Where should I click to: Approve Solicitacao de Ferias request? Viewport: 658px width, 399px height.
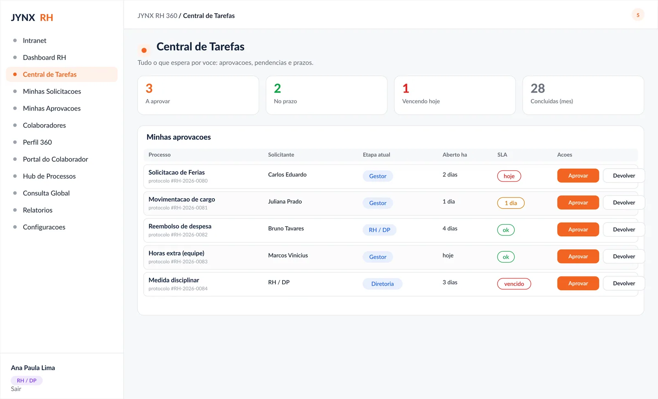[x=578, y=176]
